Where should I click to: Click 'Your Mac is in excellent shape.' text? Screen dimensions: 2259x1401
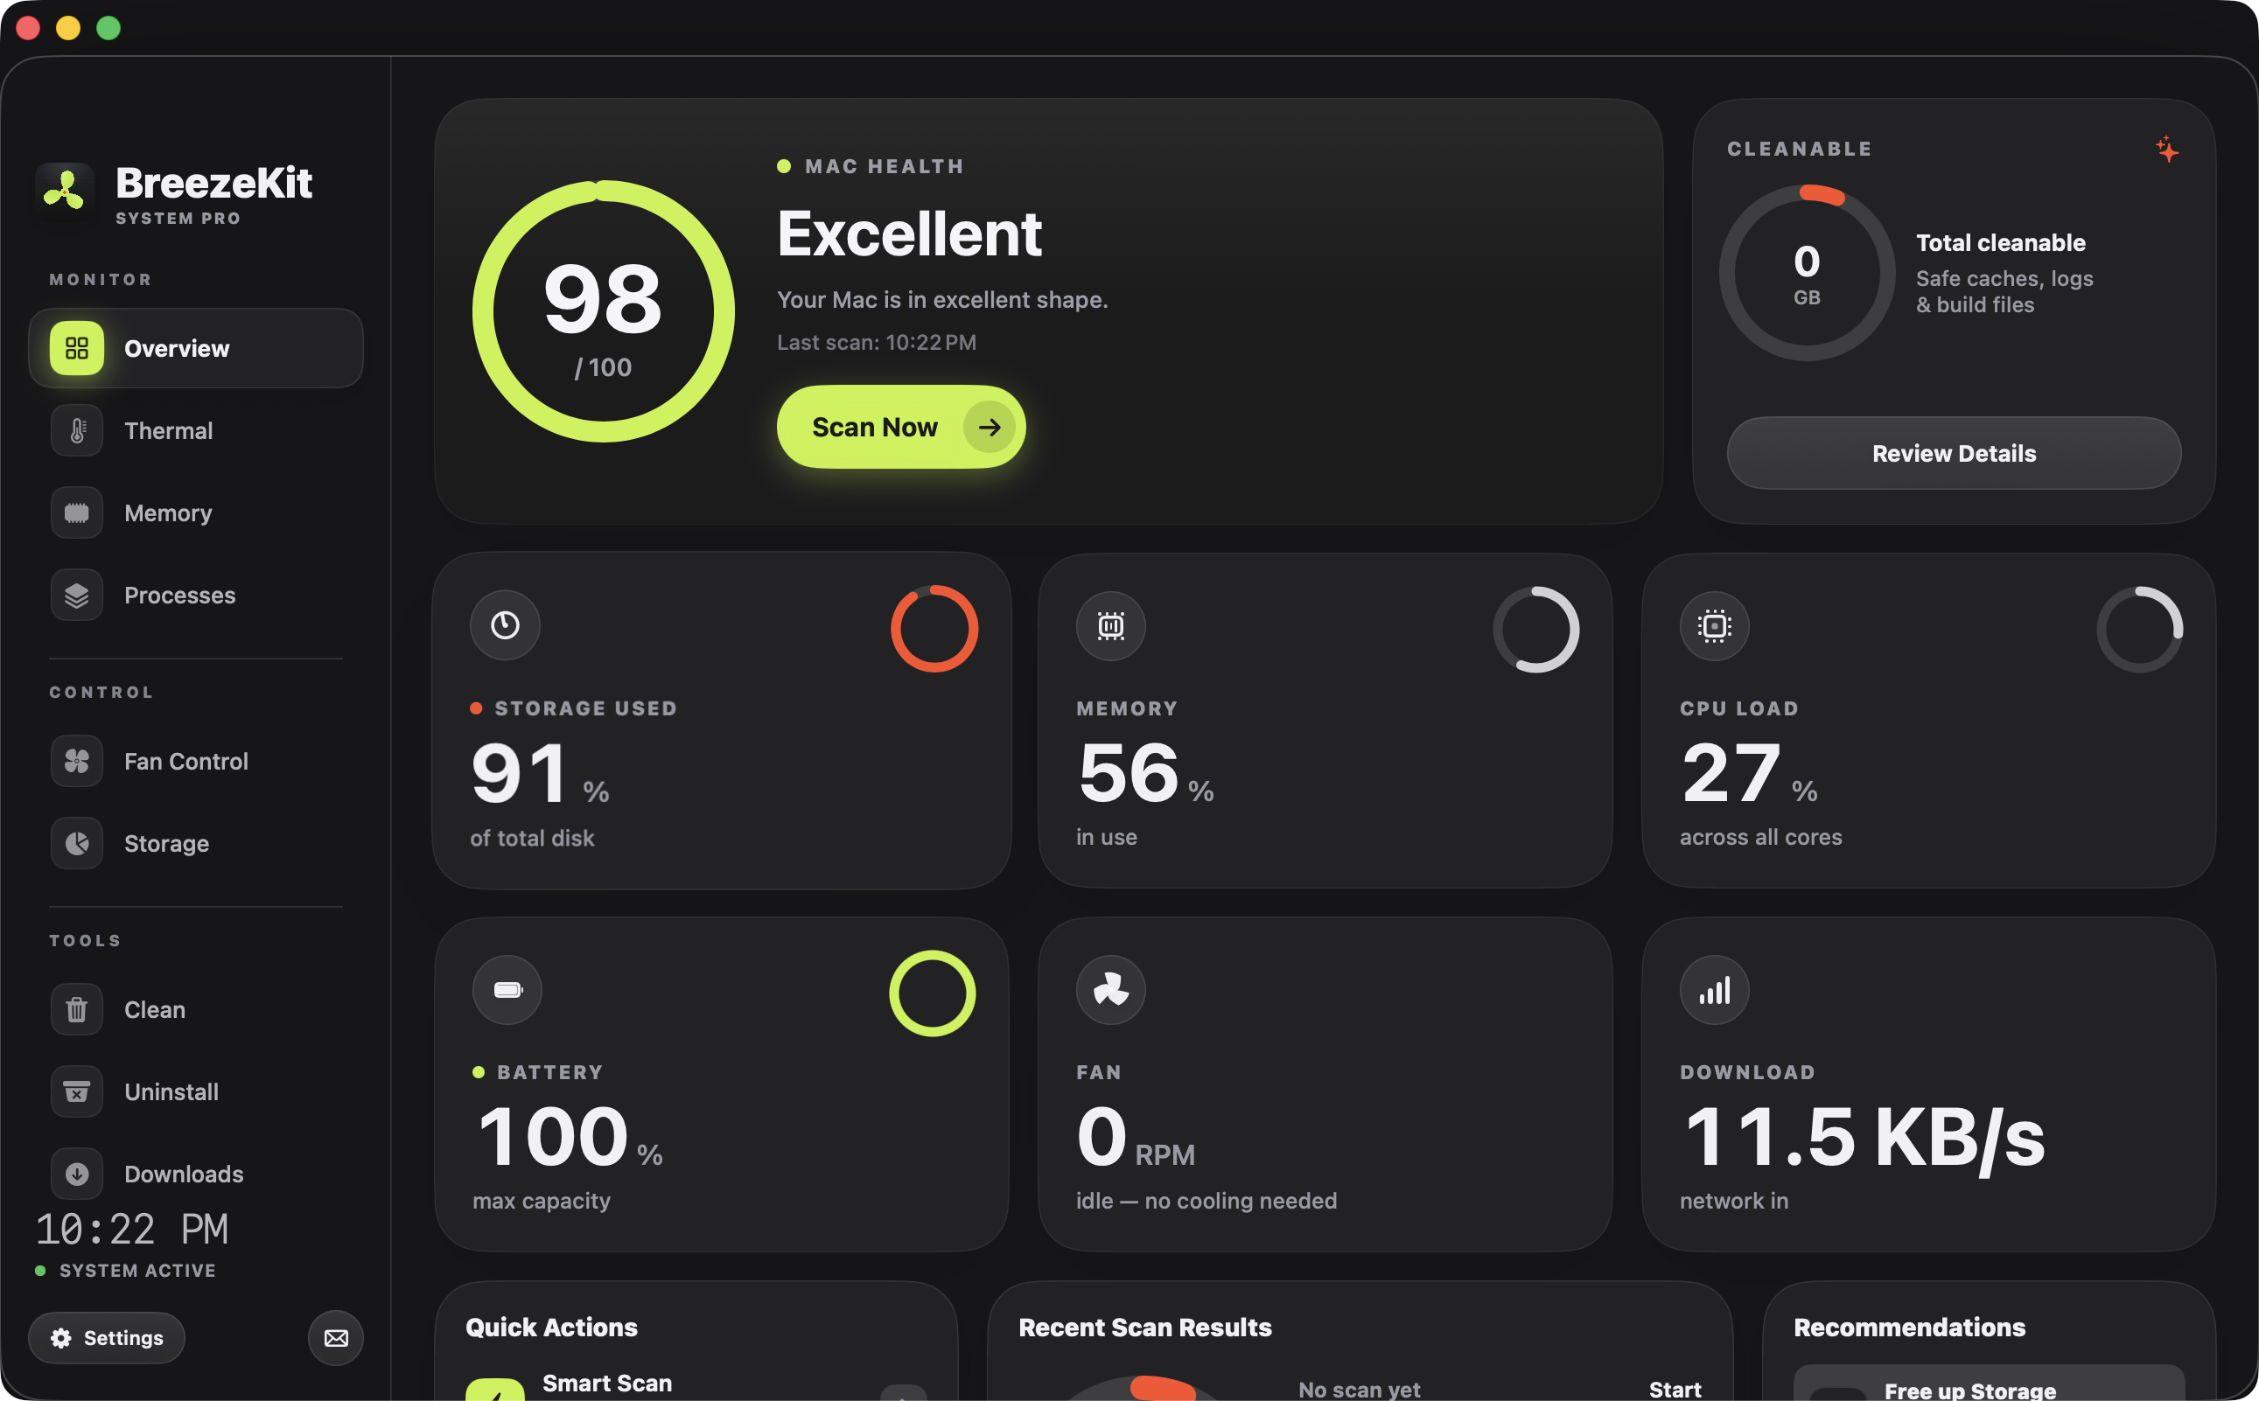941,299
